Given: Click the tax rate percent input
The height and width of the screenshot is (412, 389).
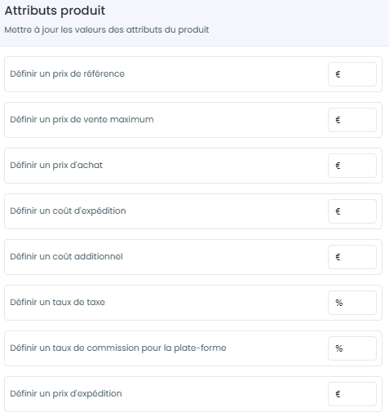Looking at the screenshot, I should (352, 303).
